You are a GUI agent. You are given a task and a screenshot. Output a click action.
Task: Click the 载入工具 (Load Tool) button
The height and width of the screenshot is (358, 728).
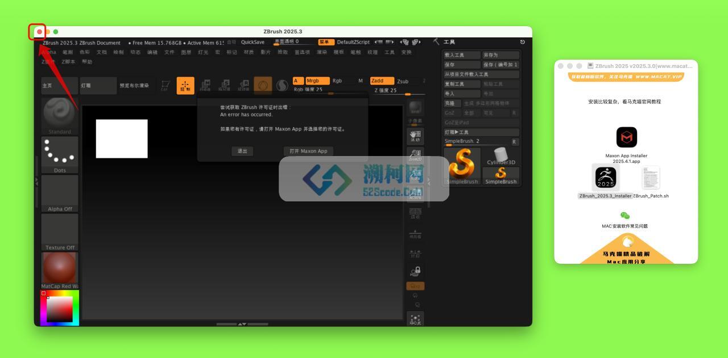pos(462,55)
